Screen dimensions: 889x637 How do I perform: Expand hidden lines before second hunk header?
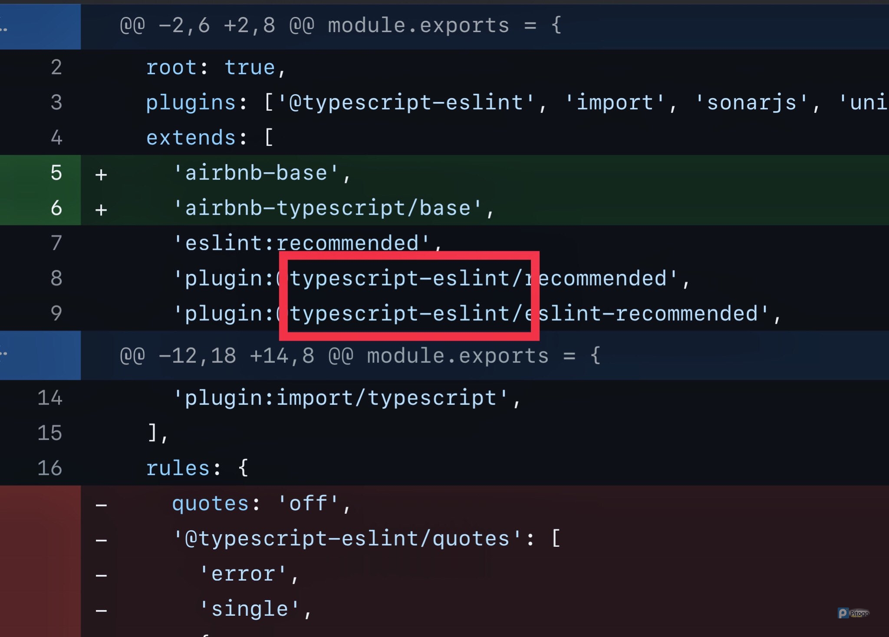coord(4,354)
